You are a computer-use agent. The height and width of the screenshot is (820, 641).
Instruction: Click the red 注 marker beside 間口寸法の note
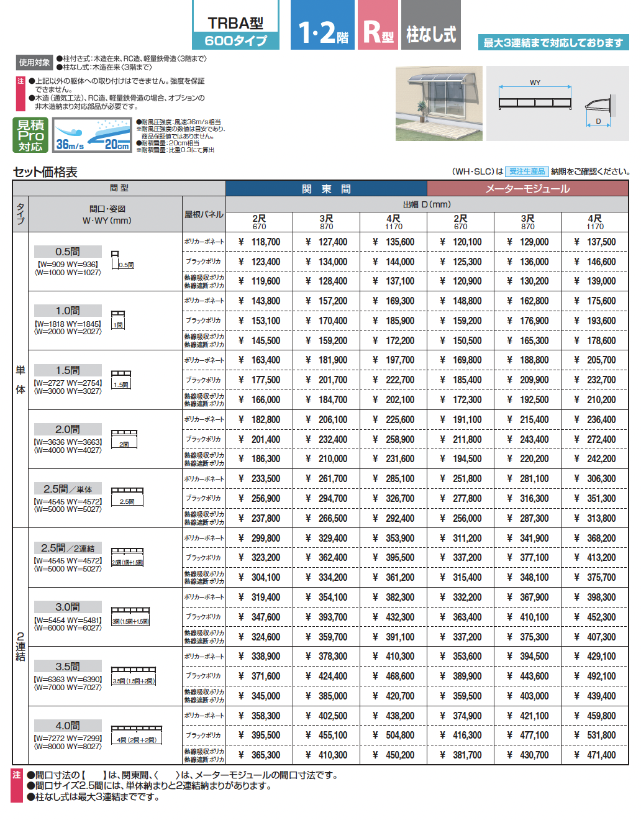coord(17,786)
